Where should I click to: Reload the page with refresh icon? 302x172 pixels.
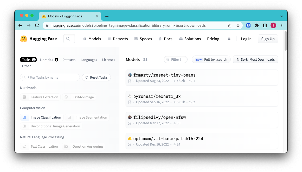point(37,25)
